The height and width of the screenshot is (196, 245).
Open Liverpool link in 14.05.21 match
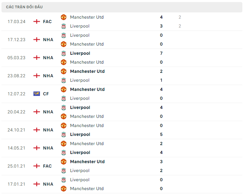(x=80, y=152)
